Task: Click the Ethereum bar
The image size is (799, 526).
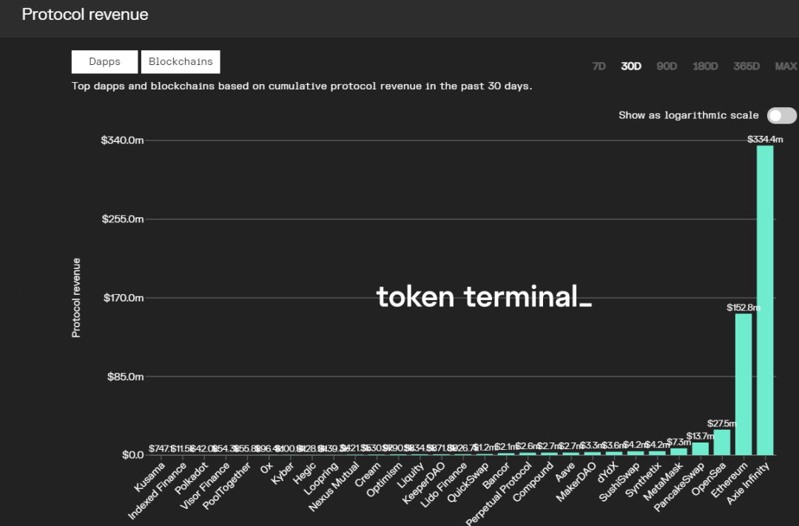Action: point(744,384)
